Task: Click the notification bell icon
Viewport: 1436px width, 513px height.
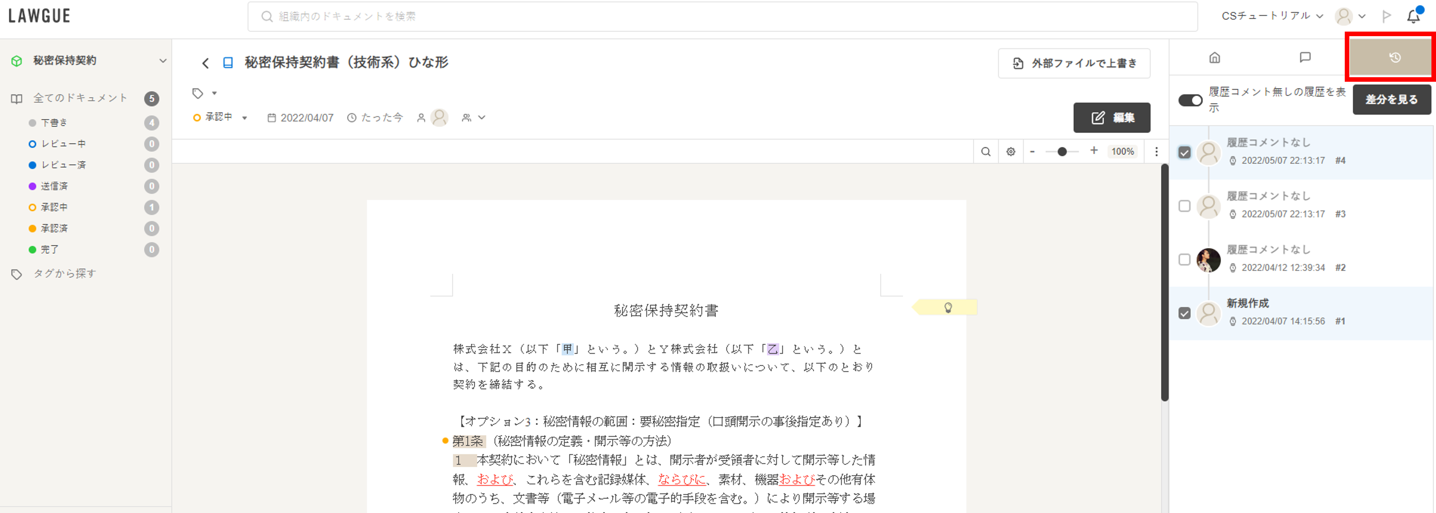Action: click(x=1413, y=16)
